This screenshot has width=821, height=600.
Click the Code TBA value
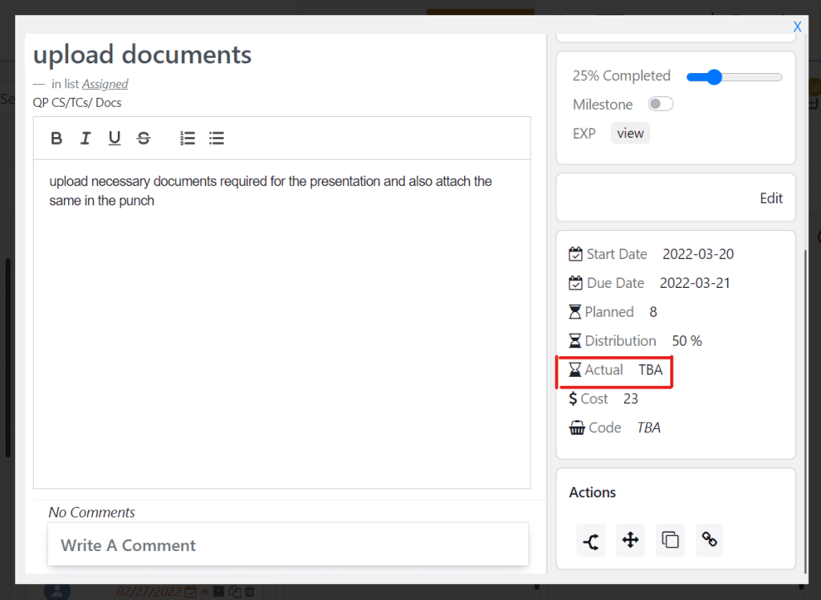(x=648, y=428)
